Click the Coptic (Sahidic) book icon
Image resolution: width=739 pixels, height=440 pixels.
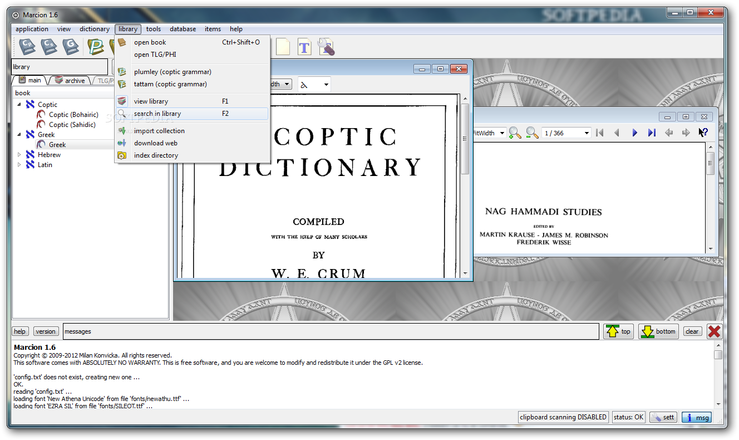tap(41, 125)
